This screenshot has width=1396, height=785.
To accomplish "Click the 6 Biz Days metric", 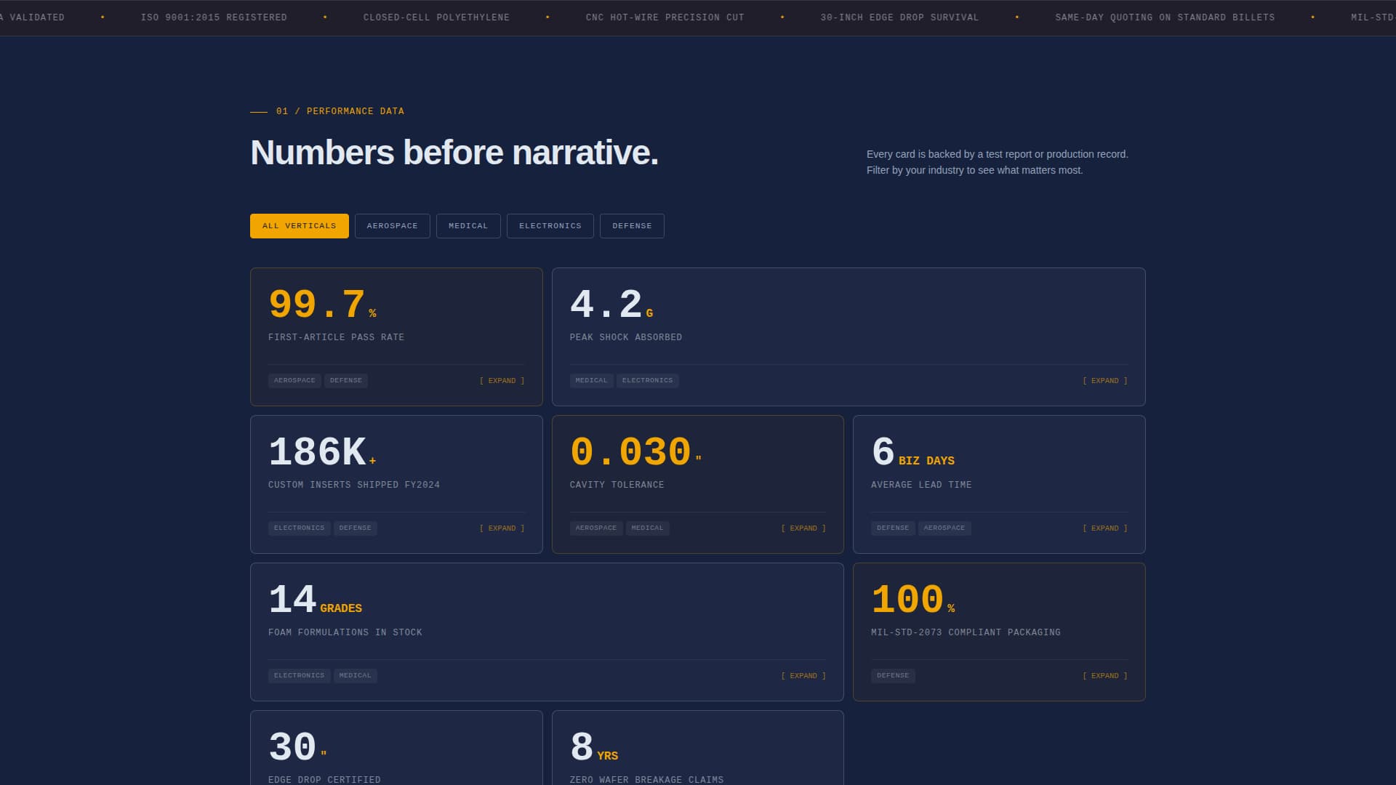I will click(912, 453).
